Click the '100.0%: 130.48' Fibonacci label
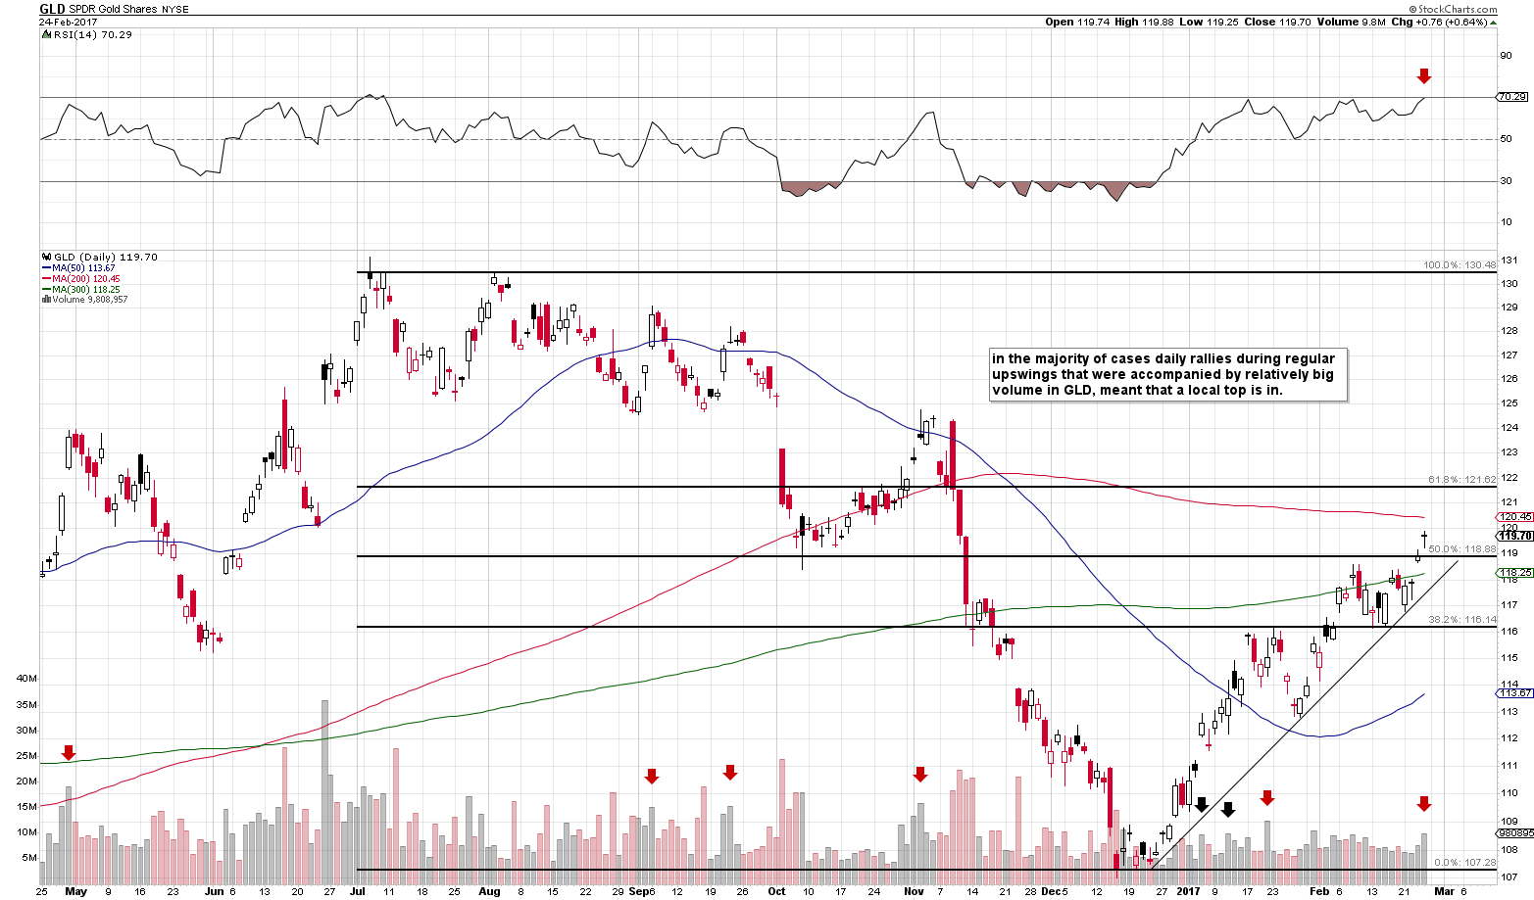Image resolution: width=1534 pixels, height=900 pixels. pos(1460,265)
